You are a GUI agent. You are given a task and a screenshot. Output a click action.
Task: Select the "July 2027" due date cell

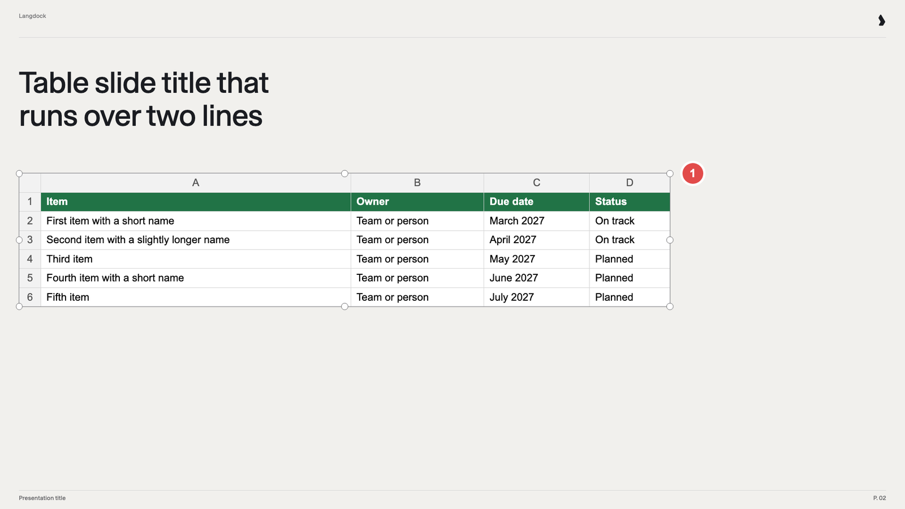537,297
